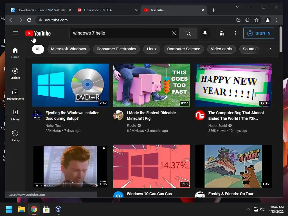Click the magnifier search button
The width and height of the screenshot is (288, 216).
point(188,33)
